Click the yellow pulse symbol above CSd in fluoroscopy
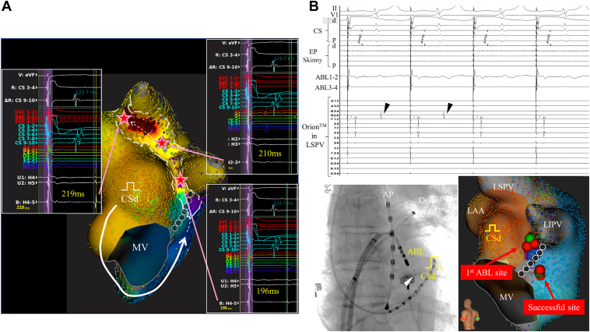 coord(435,263)
